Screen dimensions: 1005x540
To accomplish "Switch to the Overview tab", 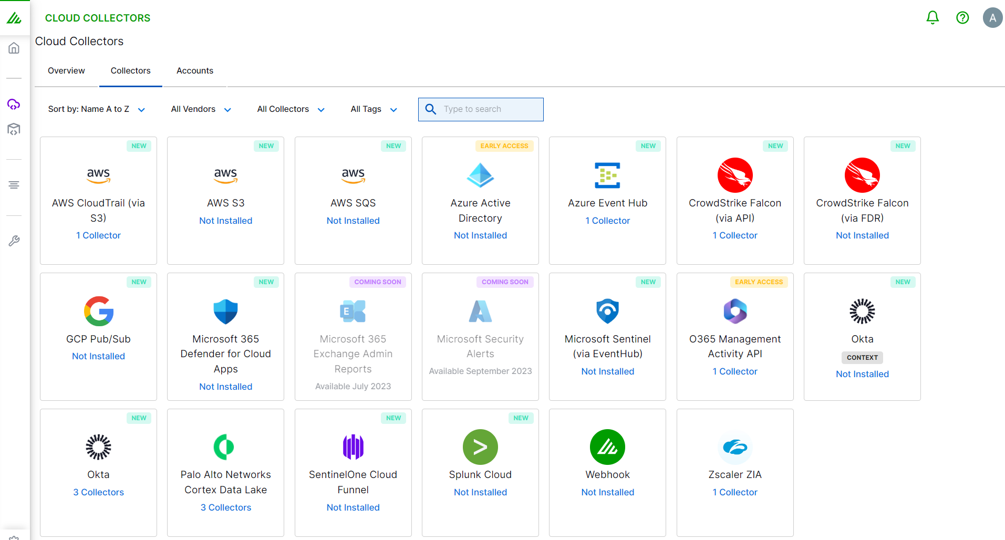I will [x=66, y=70].
